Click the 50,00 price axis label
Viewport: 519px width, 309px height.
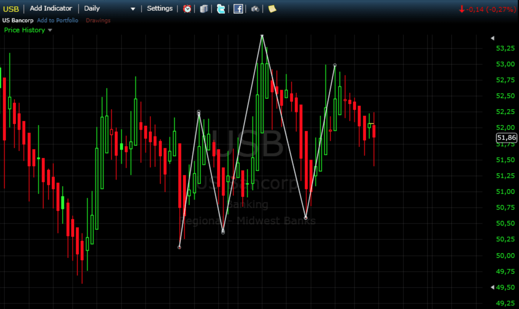tap(505, 256)
